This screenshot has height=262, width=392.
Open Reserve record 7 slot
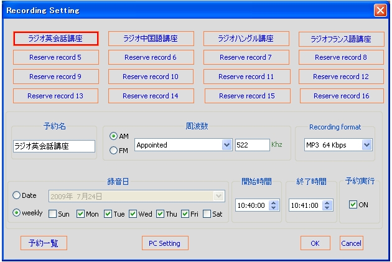point(246,57)
